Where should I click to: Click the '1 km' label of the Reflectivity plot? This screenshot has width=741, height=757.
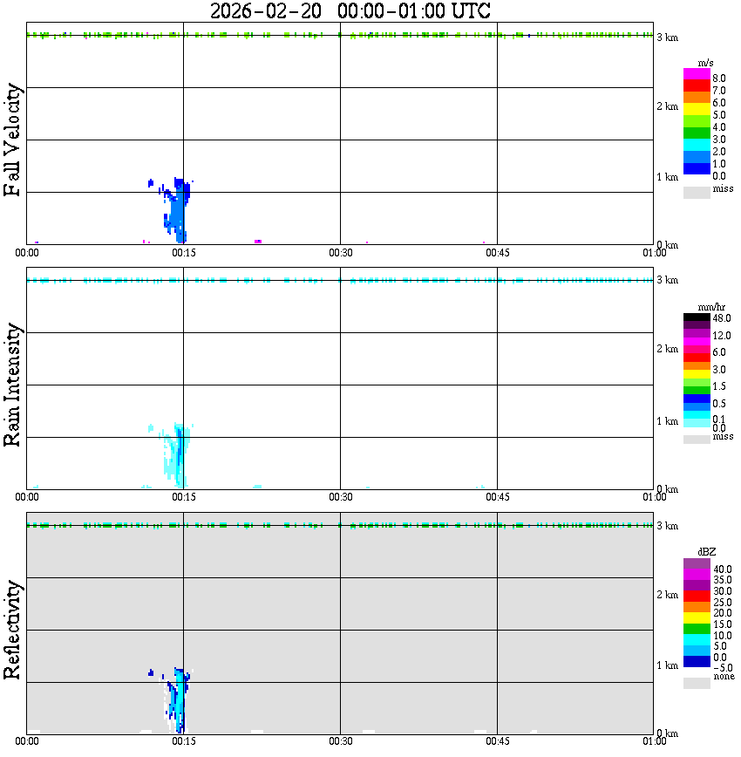pyautogui.click(x=668, y=665)
